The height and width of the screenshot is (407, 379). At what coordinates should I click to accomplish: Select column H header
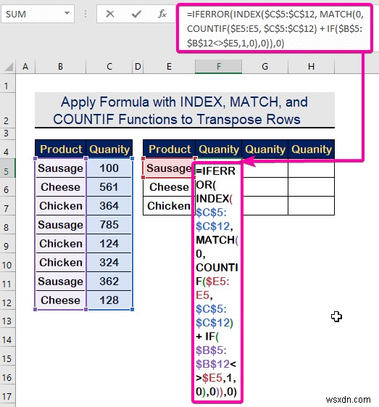click(x=311, y=67)
